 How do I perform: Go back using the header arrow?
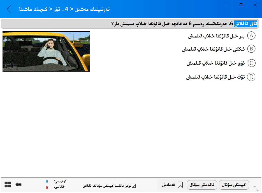pyautogui.click(x=9, y=9)
